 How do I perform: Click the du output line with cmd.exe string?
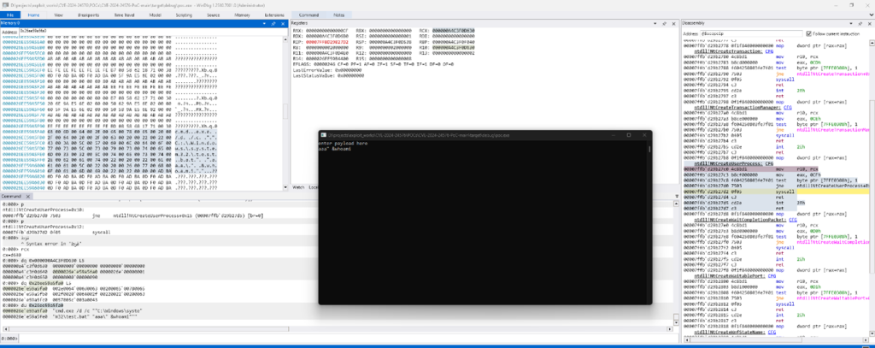click(73, 310)
